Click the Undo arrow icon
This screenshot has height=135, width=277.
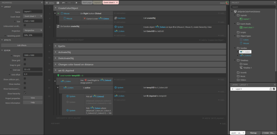click(63, 3)
